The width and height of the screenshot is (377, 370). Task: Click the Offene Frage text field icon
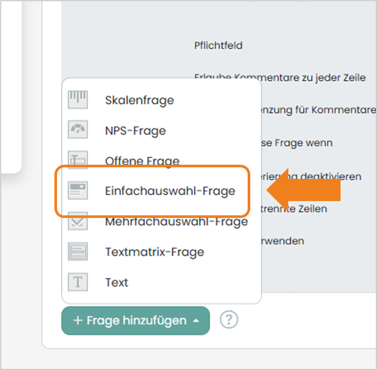point(78,160)
